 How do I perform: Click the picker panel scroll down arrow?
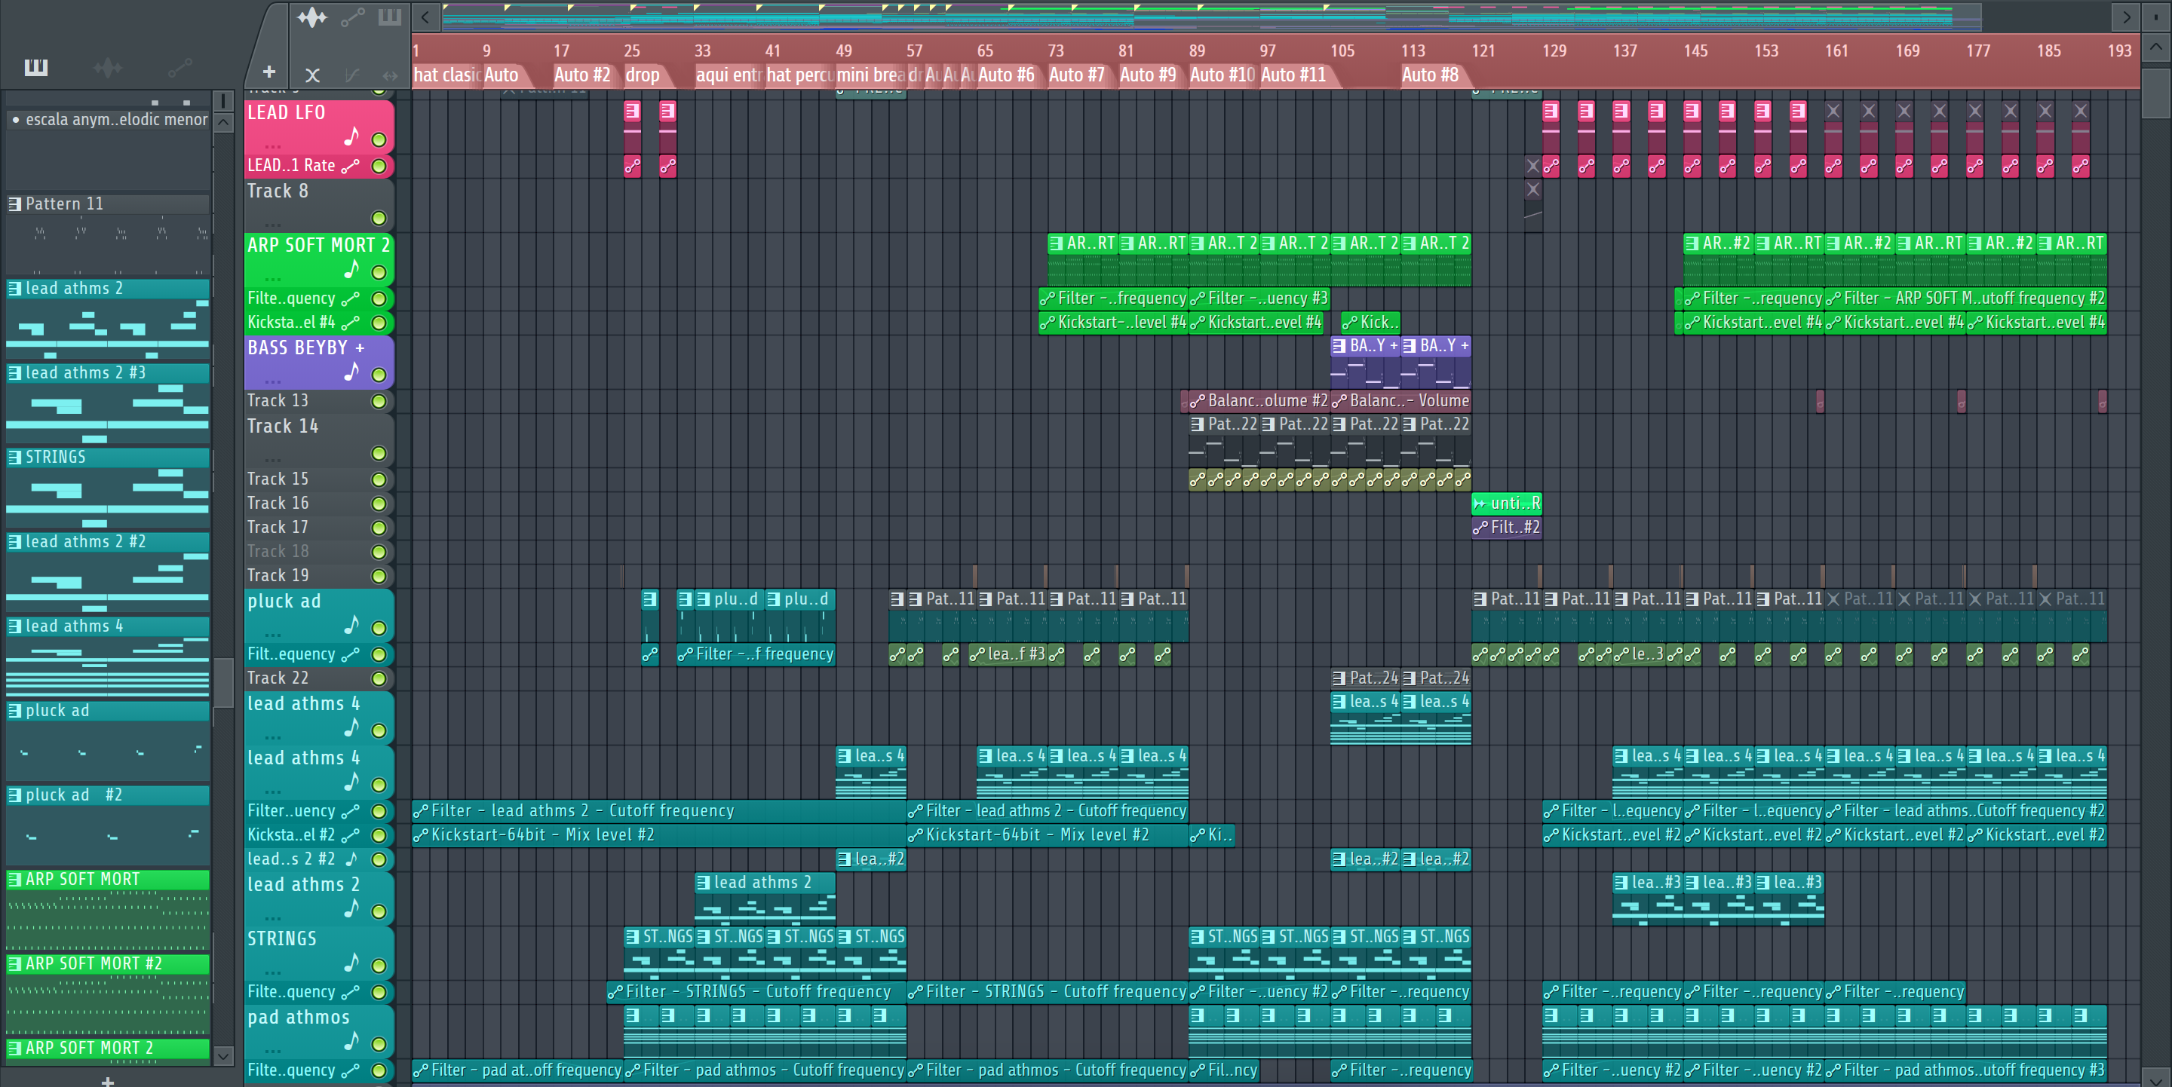(x=222, y=1055)
